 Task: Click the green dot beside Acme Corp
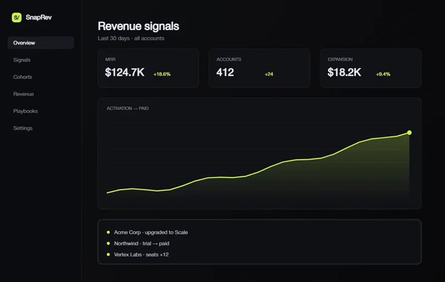click(108, 232)
